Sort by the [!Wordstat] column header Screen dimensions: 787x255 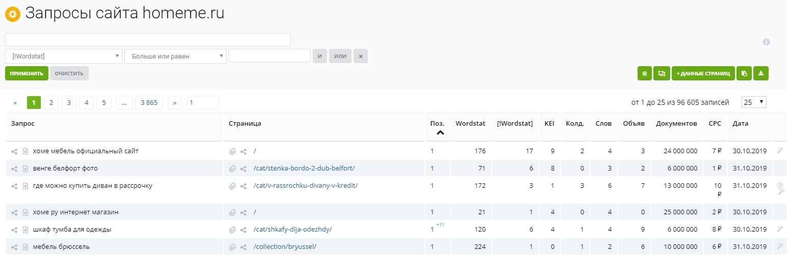(515, 124)
